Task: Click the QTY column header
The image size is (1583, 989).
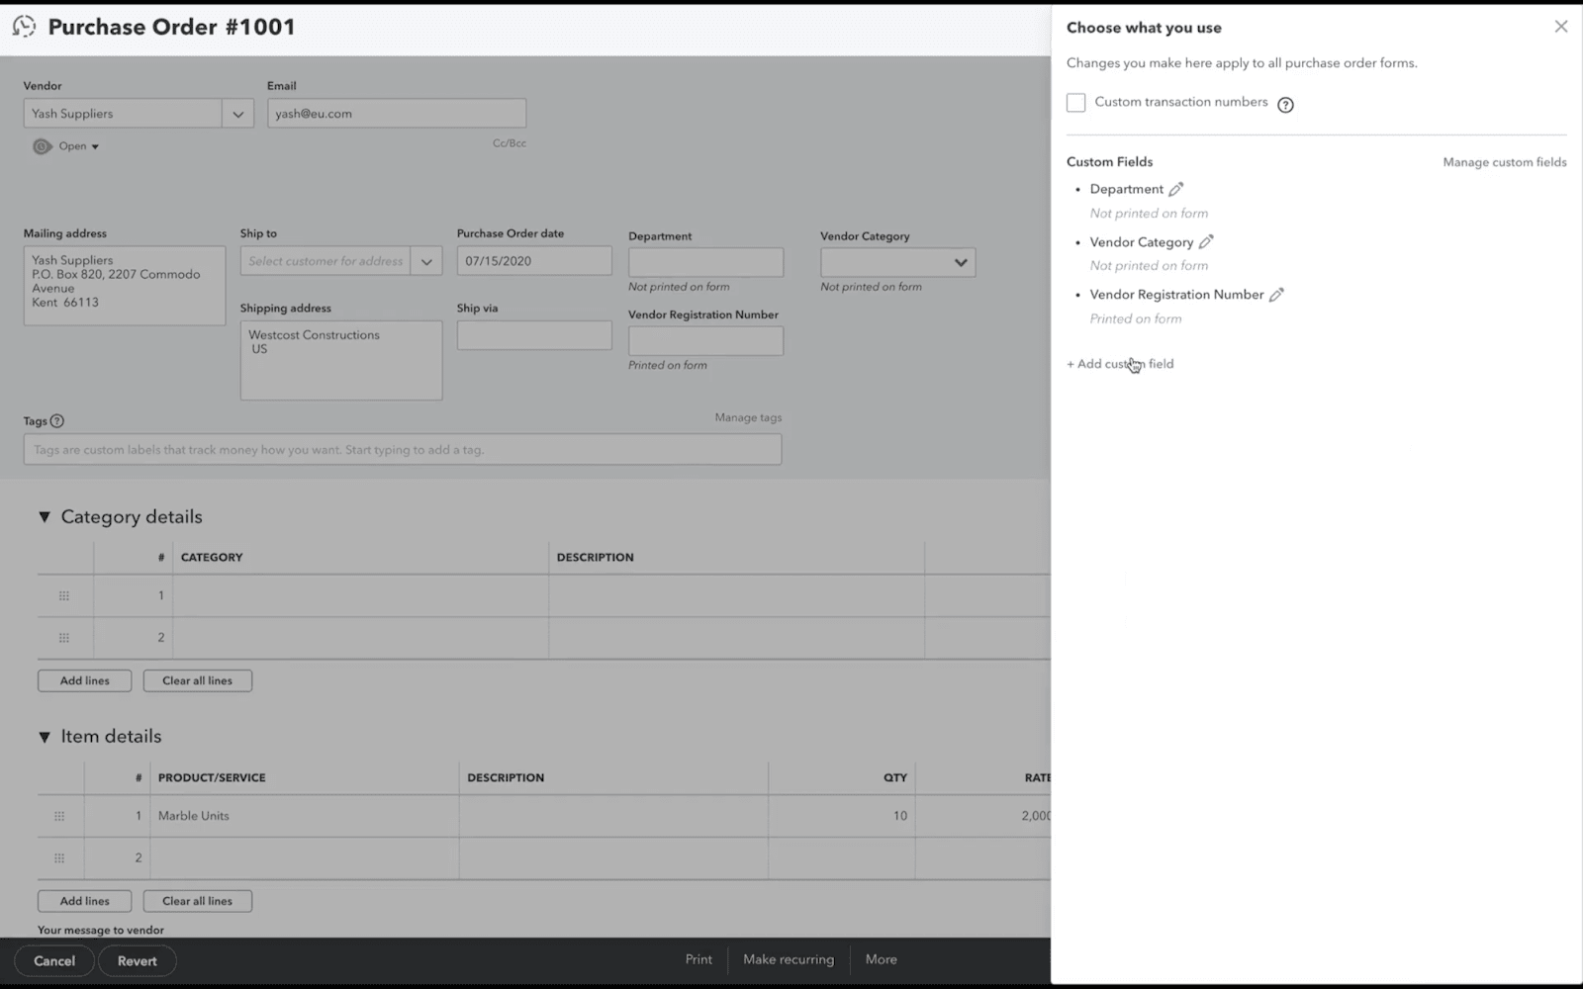Action: 895,778
